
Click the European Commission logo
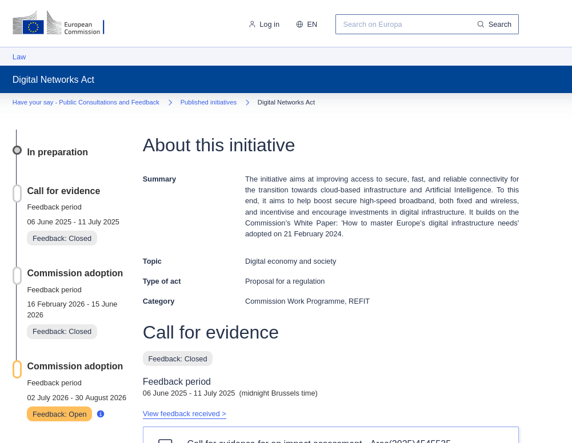58,23
